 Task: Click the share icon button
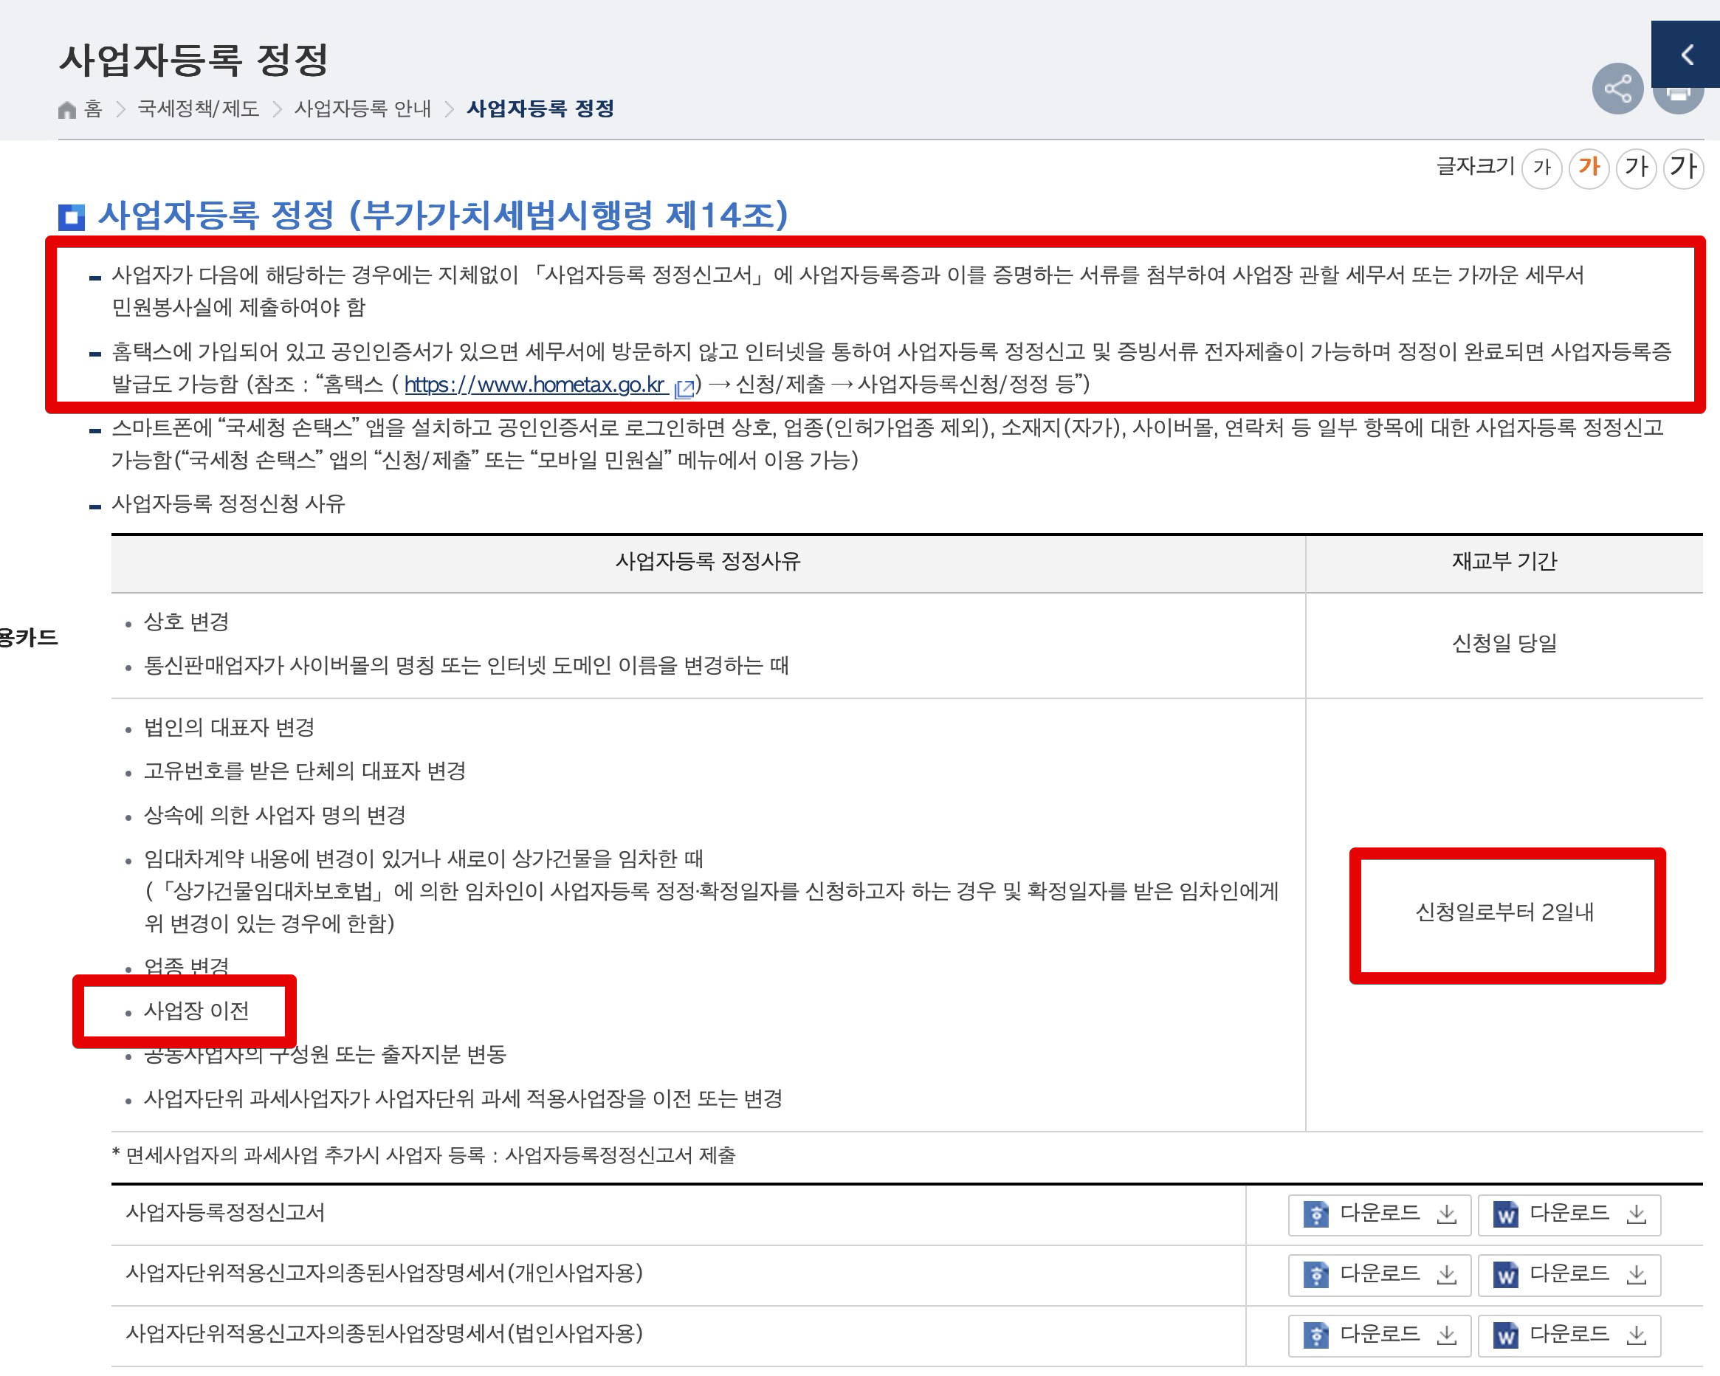click(x=1617, y=89)
